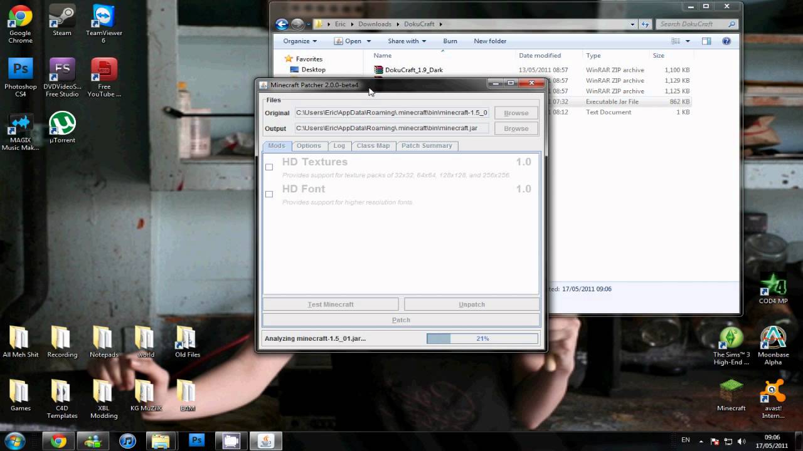The width and height of the screenshot is (803, 451).
Task: Select the Old Files folder shortcut
Action: pos(188,342)
